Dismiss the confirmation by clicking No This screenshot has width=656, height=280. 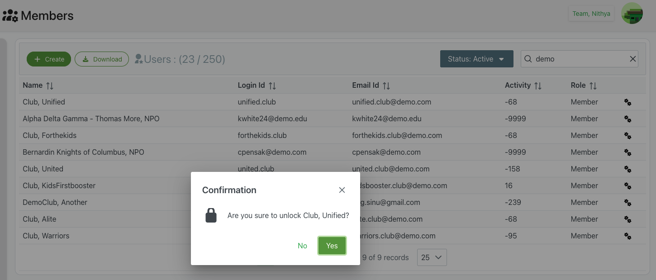click(x=302, y=246)
